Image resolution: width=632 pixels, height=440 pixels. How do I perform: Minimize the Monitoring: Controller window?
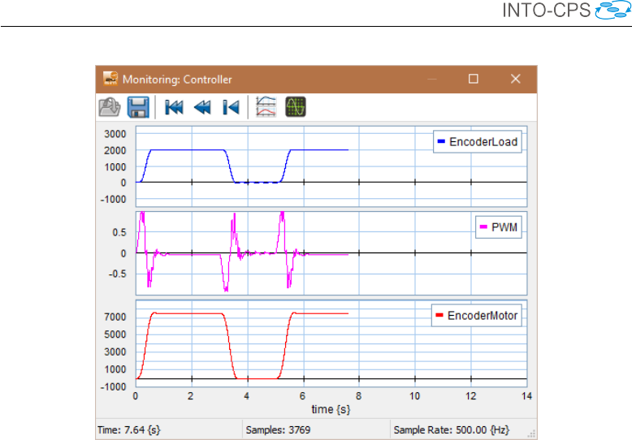(x=432, y=79)
